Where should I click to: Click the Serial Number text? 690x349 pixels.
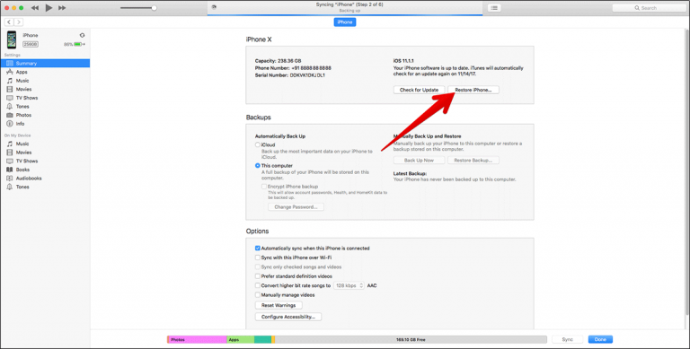pos(290,75)
